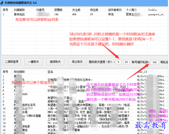
Task: Click the 创作者身份 column header
Action: click(x=115, y=10)
